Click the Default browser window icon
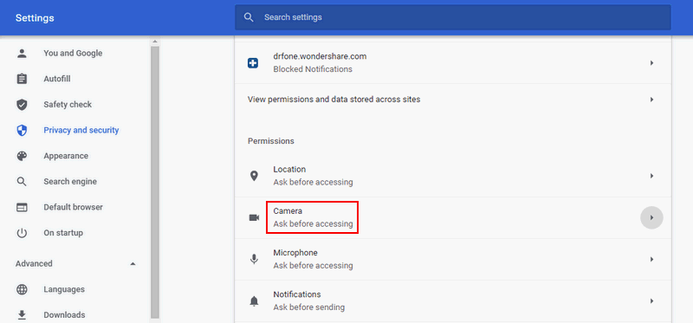The width and height of the screenshot is (693, 323). tap(22, 207)
